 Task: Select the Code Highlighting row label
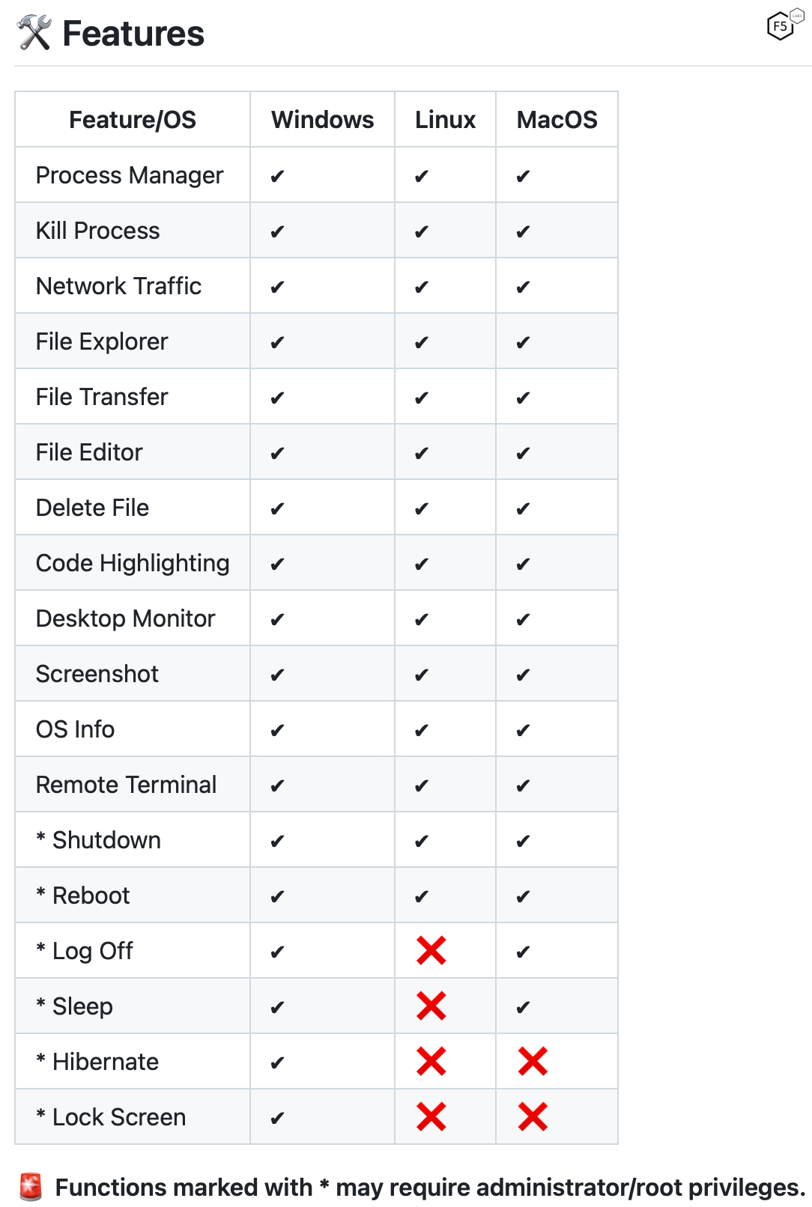click(x=133, y=563)
